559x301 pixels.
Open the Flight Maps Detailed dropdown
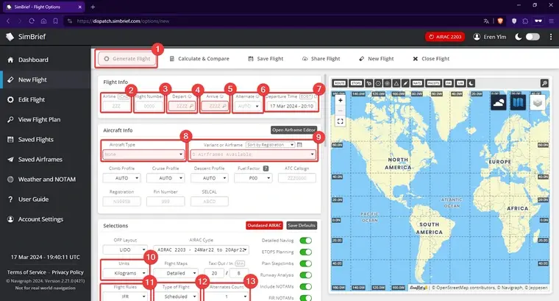(176, 273)
